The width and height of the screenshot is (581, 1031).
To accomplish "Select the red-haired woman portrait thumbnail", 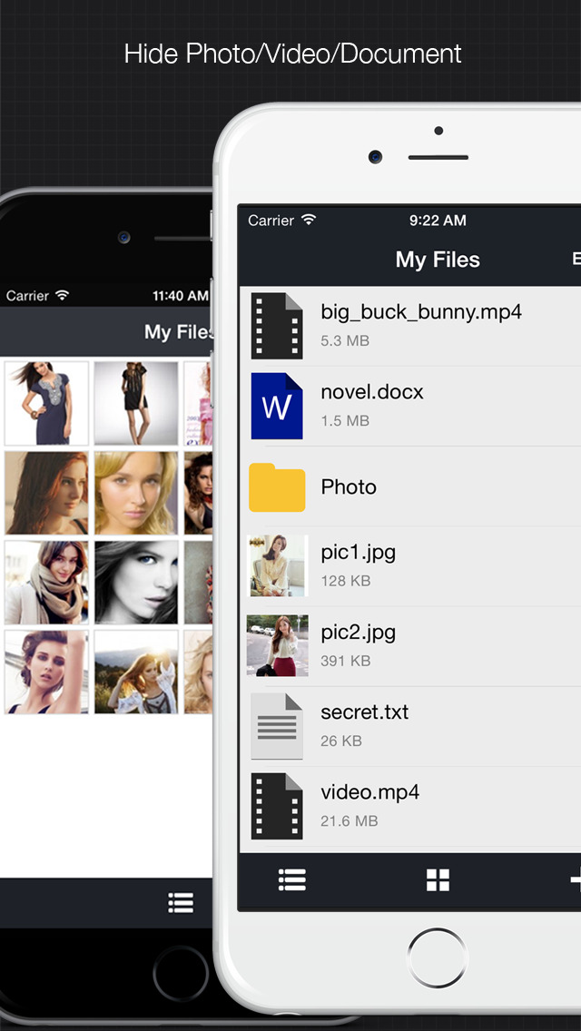I will coord(46,493).
